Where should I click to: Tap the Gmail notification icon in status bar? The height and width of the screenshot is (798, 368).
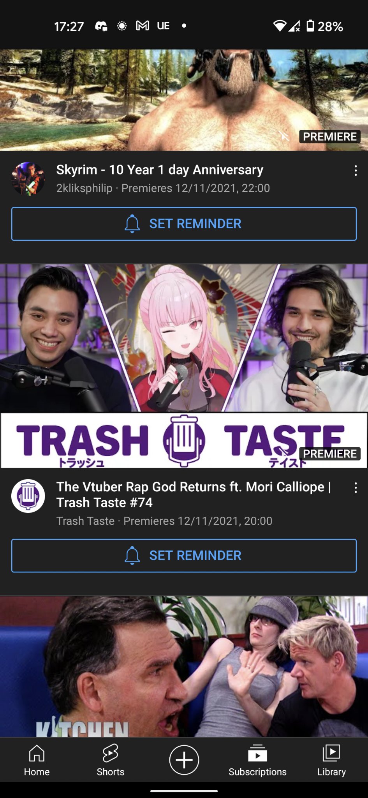pyautogui.click(x=143, y=26)
